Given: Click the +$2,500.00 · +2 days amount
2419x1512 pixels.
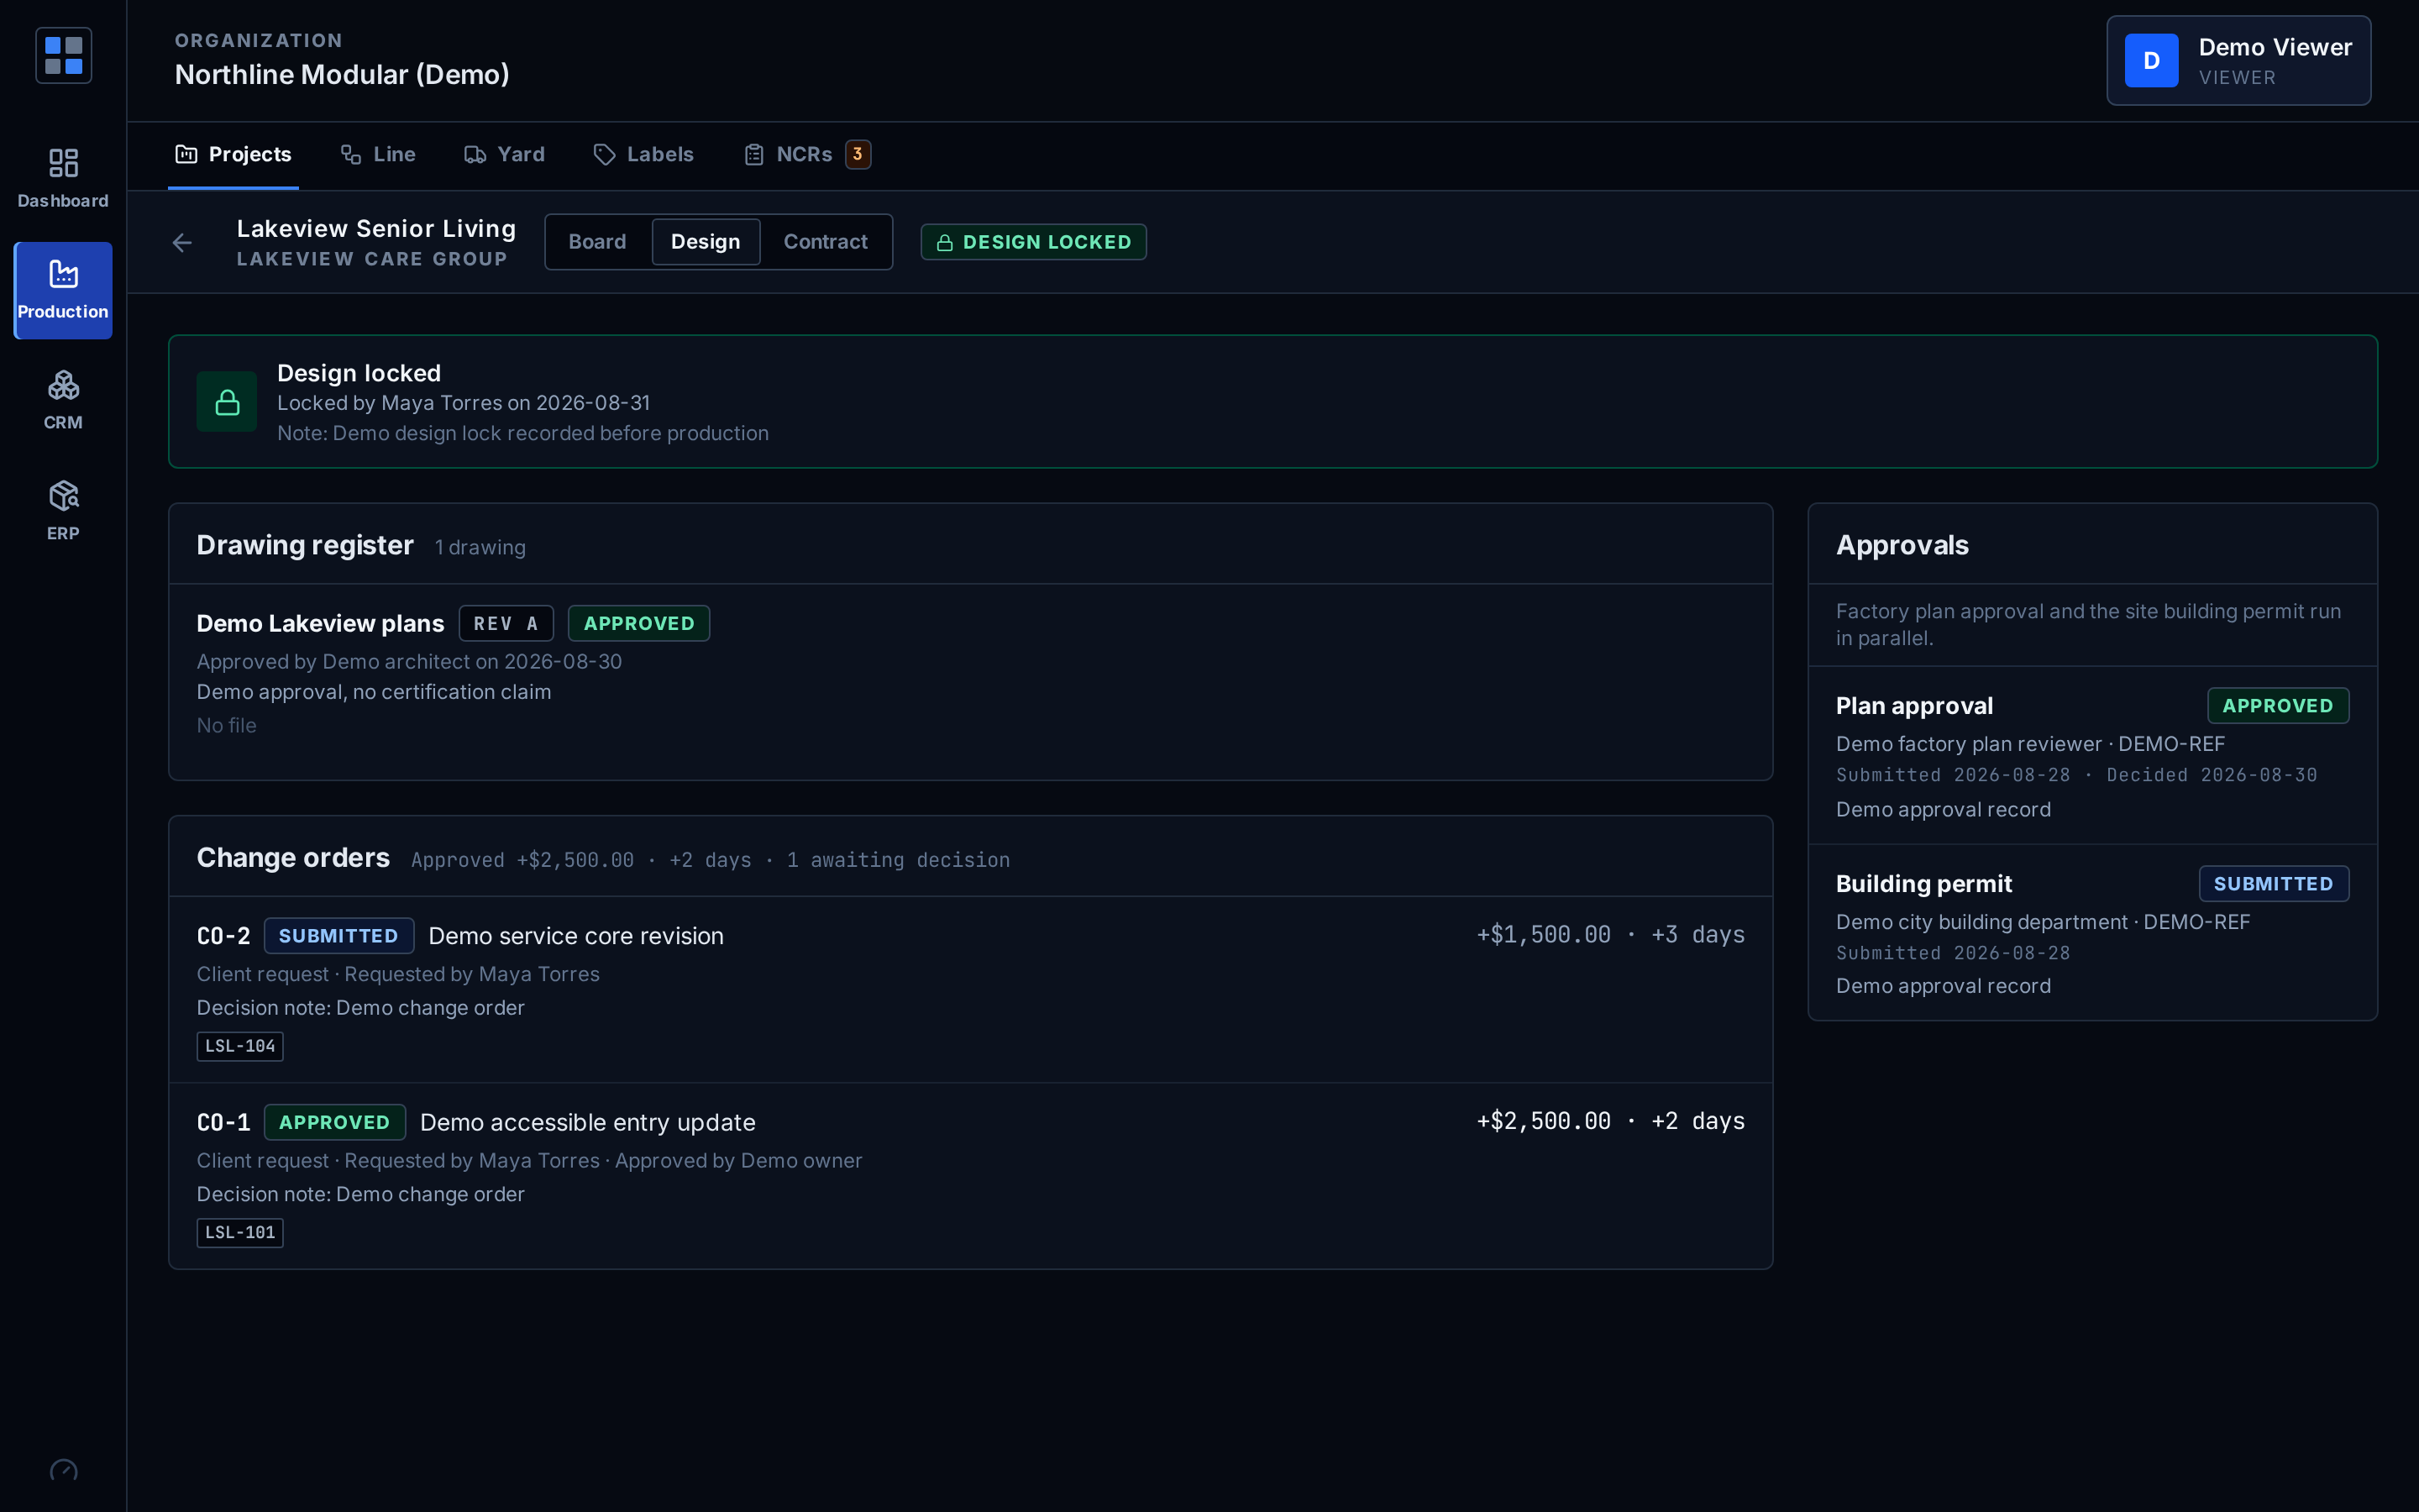Looking at the screenshot, I should 1610,1121.
